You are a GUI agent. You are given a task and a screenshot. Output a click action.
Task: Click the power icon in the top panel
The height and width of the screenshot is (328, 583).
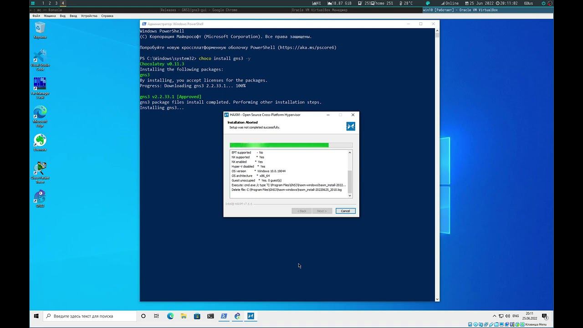coord(543,3)
